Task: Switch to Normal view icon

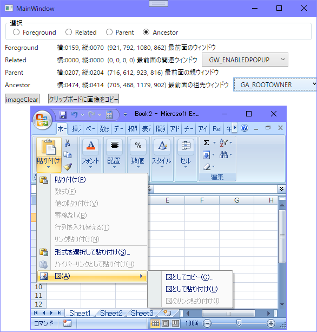Action: (x=155, y=323)
